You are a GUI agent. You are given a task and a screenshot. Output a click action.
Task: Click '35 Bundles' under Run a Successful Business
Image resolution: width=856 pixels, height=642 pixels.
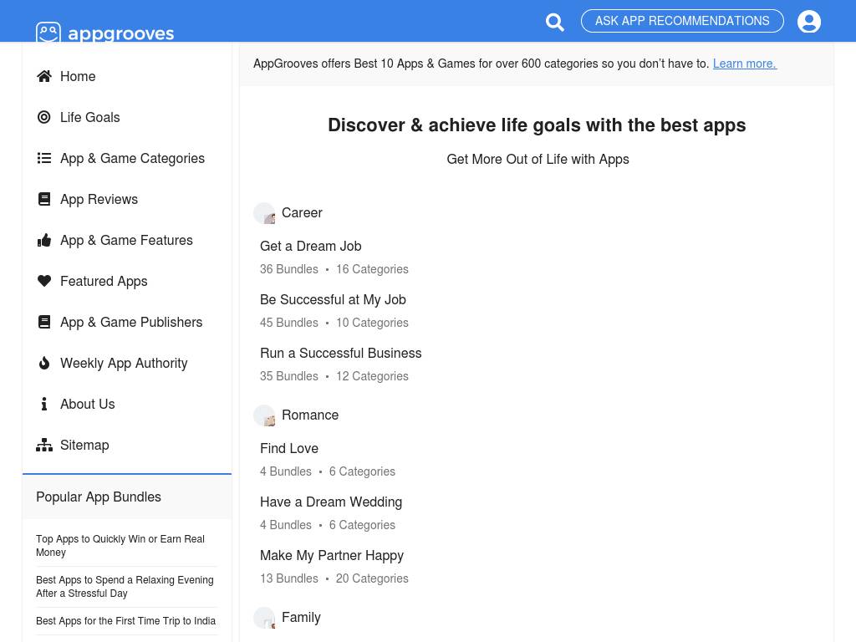[288, 376]
